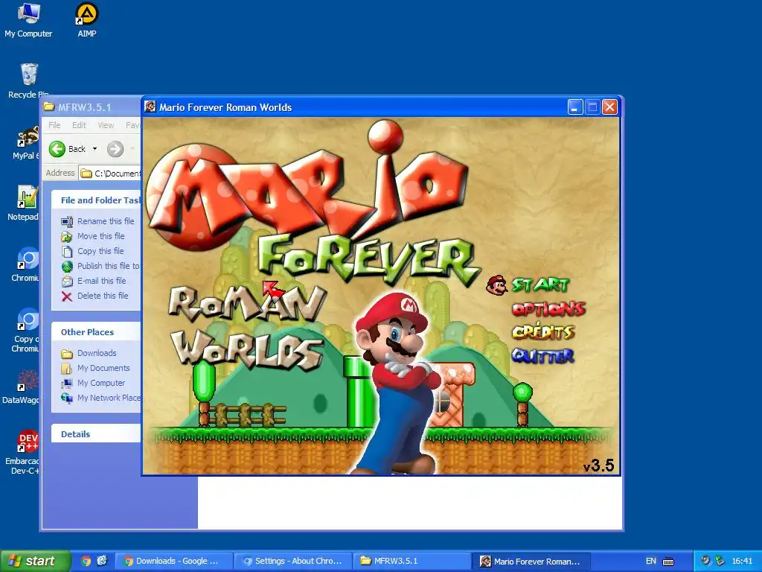Image resolution: width=762 pixels, height=572 pixels.
Task: Switch to Mario Forever Roman taskbar button
Action: 531,562
